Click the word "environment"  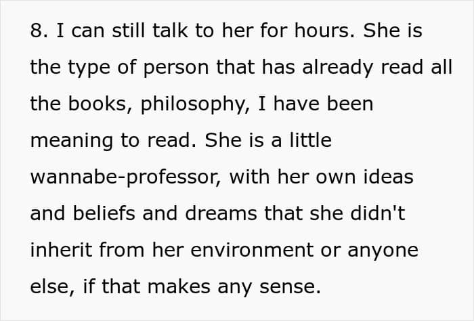[x=252, y=251]
